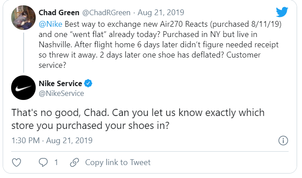Click the vertical thread line between tweets

pos(24,52)
